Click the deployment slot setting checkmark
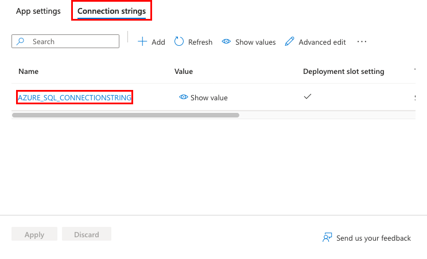427x259 pixels. coord(308,96)
